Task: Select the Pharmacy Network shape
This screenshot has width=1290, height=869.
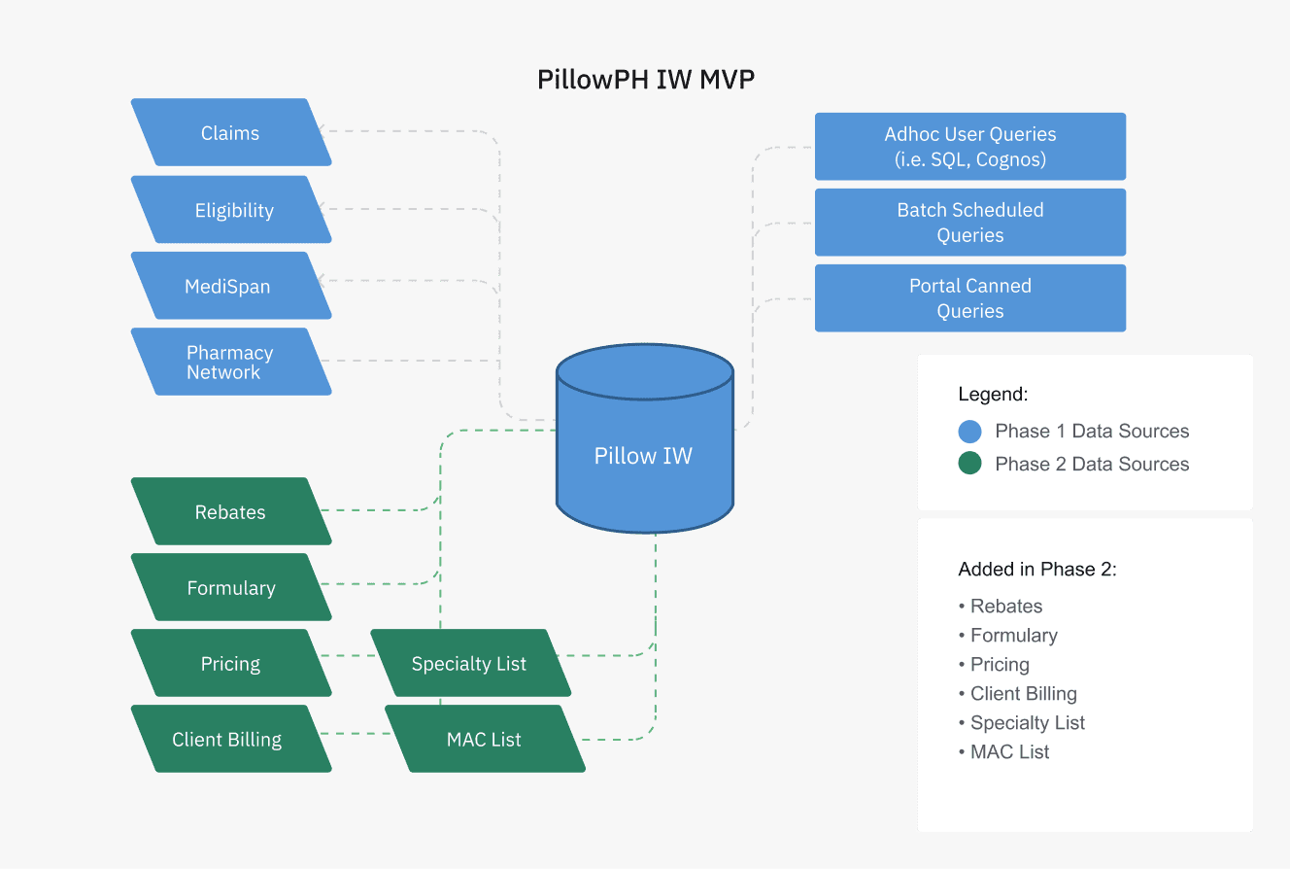Action: [231, 362]
